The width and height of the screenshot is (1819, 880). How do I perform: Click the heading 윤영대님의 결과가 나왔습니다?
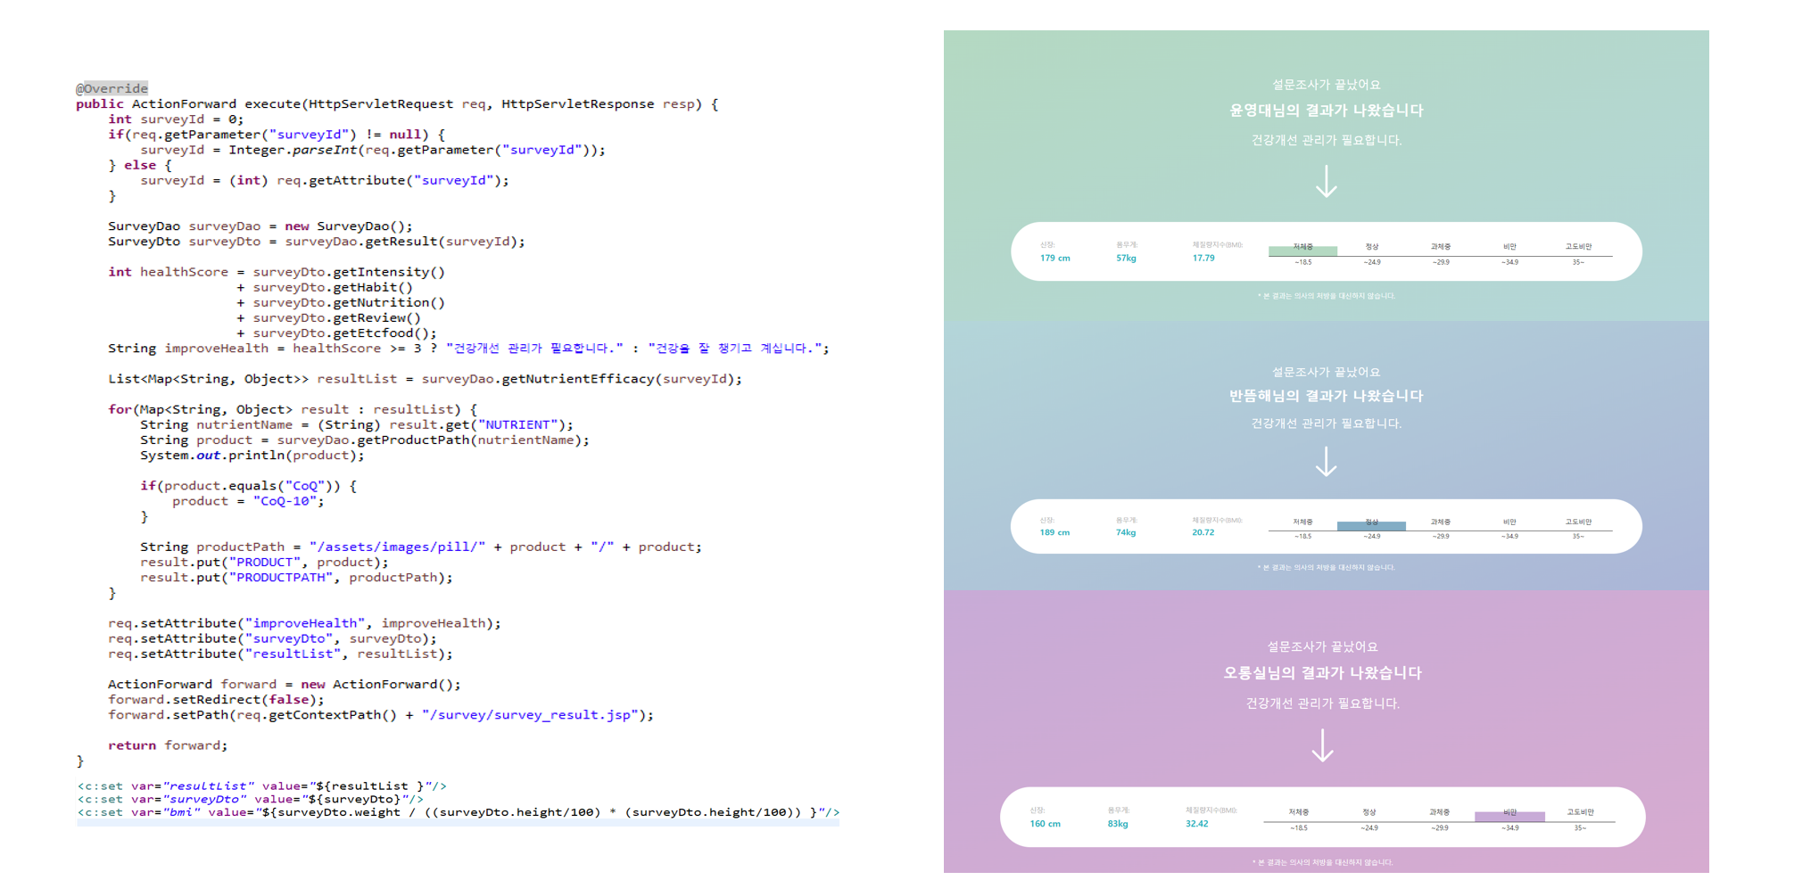pyautogui.click(x=1326, y=111)
